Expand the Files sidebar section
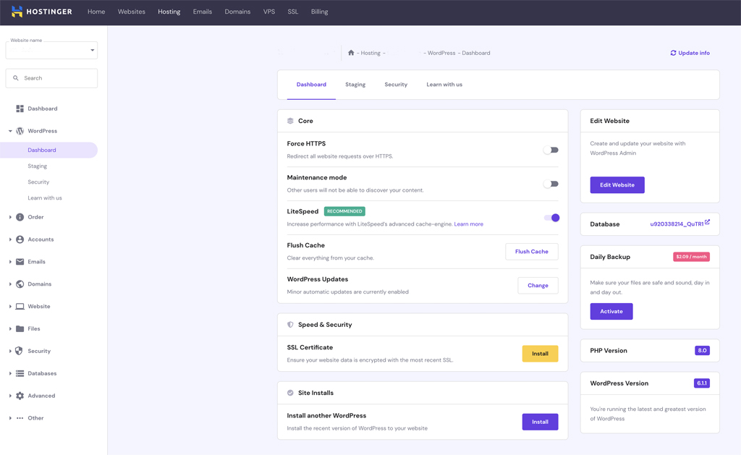741x455 pixels. [10, 328]
